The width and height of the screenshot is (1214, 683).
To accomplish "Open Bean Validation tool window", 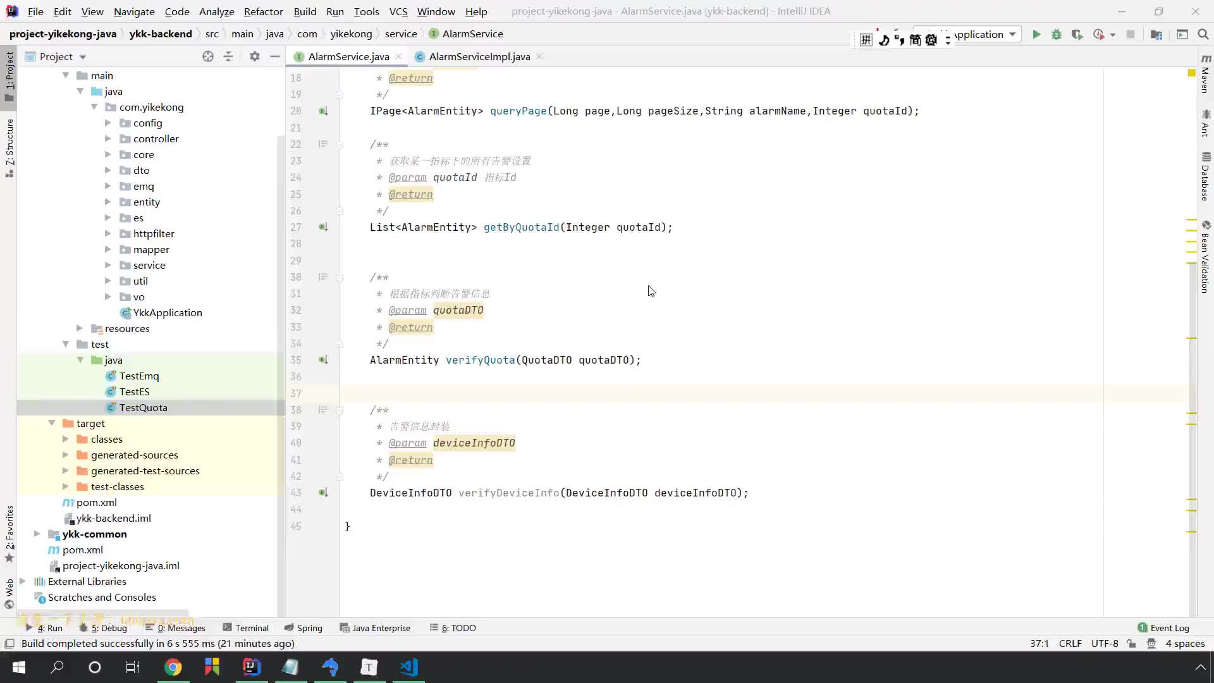I will 1205,256.
